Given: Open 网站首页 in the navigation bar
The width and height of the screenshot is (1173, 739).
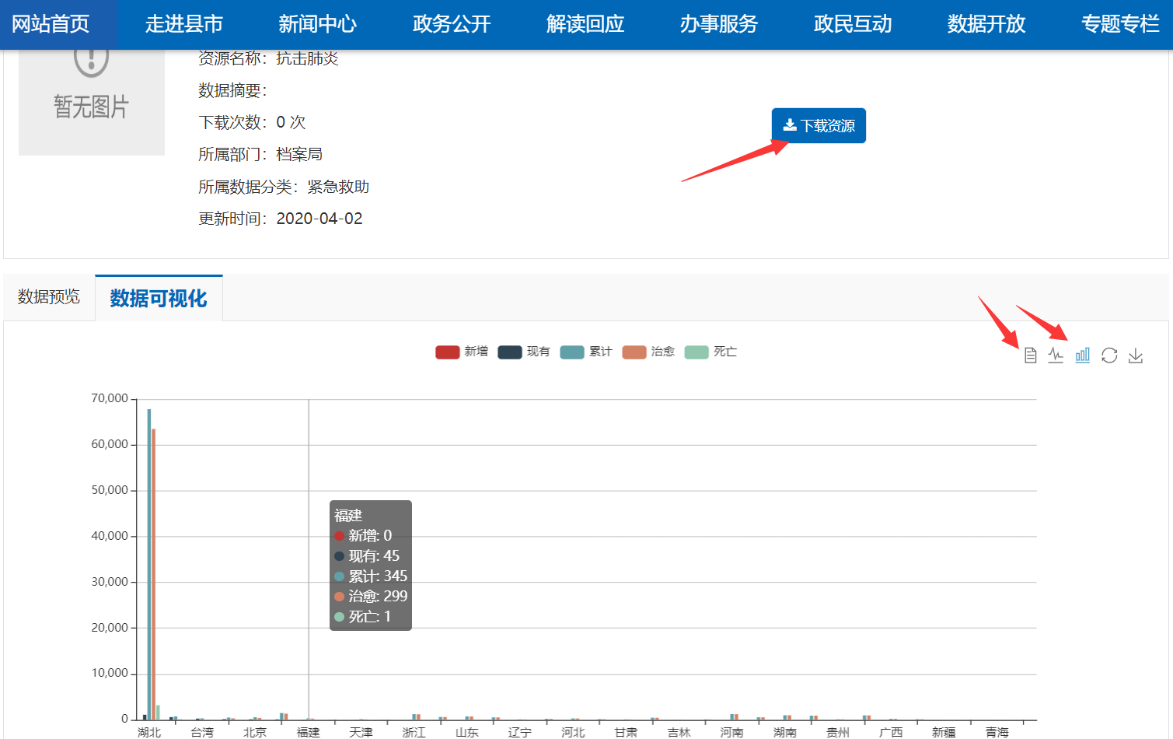Looking at the screenshot, I should pyautogui.click(x=51, y=24).
